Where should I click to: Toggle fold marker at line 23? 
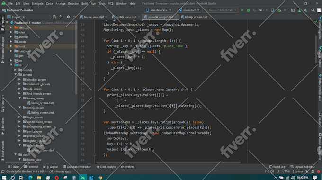pos(94,51)
